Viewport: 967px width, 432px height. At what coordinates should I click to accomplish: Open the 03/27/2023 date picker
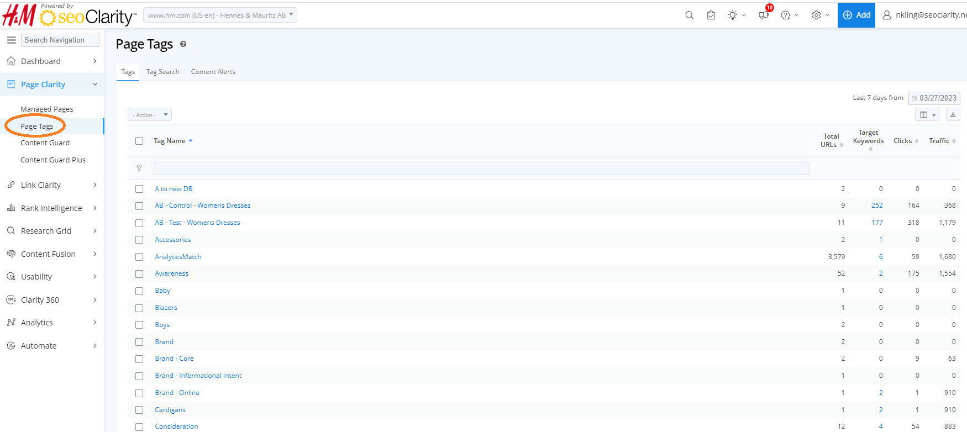click(x=934, y=98)
